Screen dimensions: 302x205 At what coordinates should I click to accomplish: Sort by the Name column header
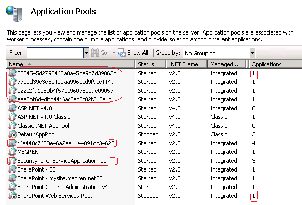71,64
